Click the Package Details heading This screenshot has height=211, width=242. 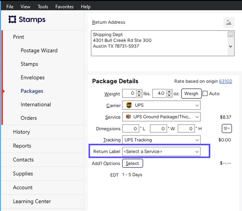(x=115, y=81)
